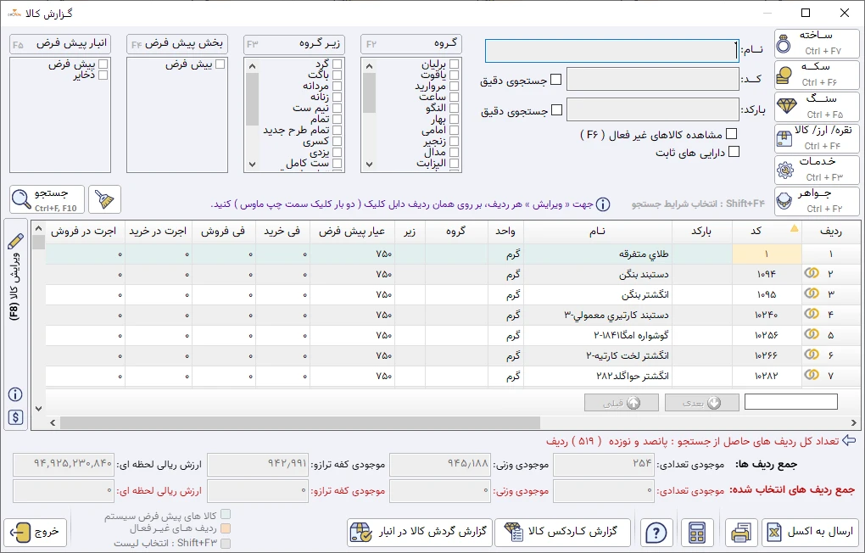Image resolution: width=865 pixels, height=553 pixels.
Task: Toggle مشاهده کالاهای غیر فعال checkbox
Action: 732,134
